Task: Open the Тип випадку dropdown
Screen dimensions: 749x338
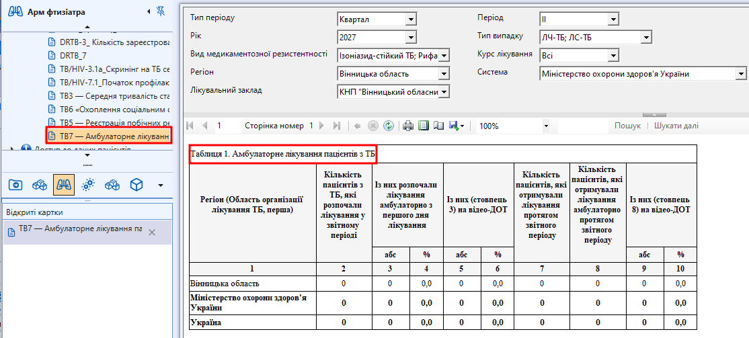Action: click(646, 37)
